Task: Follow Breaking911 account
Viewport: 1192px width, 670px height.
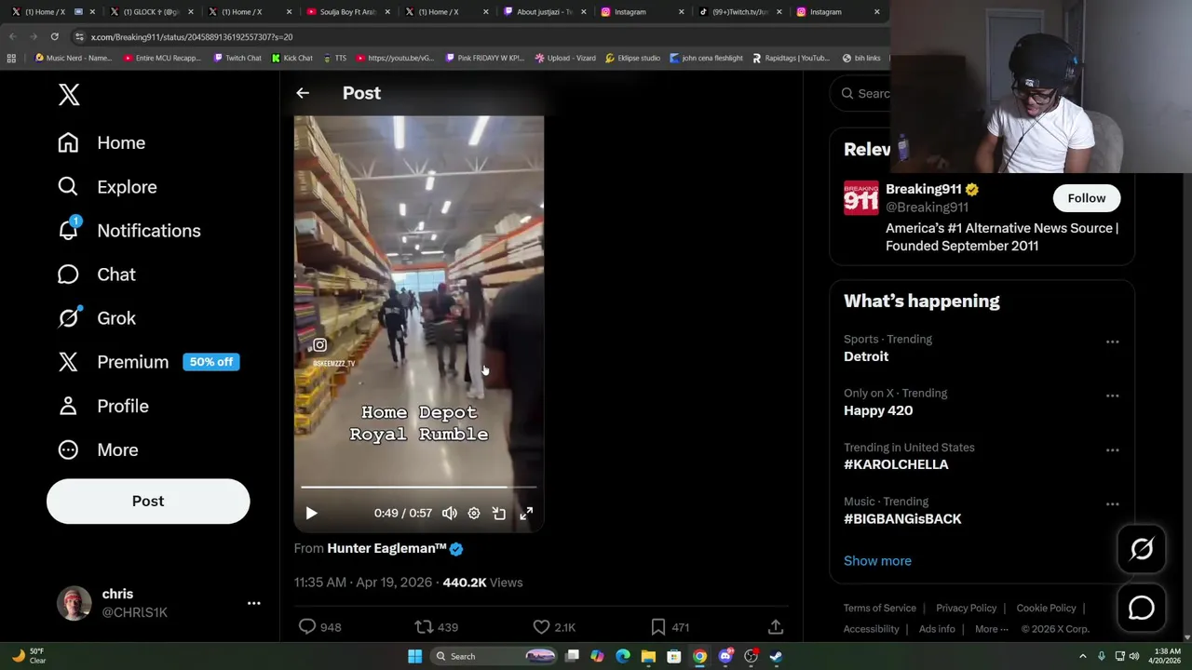Action: tap(1087, 198)
